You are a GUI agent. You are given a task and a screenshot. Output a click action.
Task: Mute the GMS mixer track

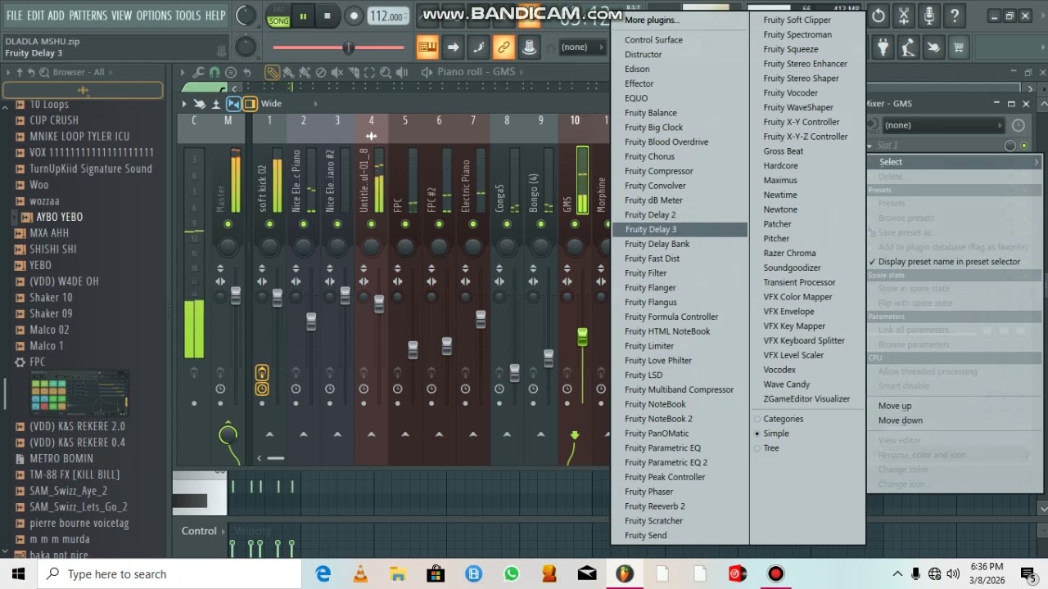tap(575, 224)
